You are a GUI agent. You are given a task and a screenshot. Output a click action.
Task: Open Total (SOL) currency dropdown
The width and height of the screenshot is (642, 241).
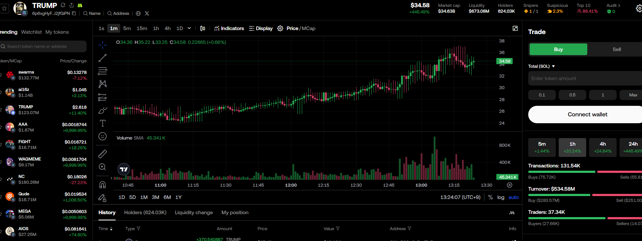tap(542, 66)
